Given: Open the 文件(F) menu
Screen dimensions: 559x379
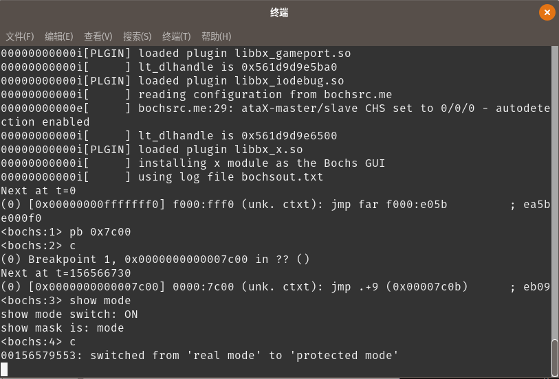Looking at the screenshot, I should click(20, 36).
